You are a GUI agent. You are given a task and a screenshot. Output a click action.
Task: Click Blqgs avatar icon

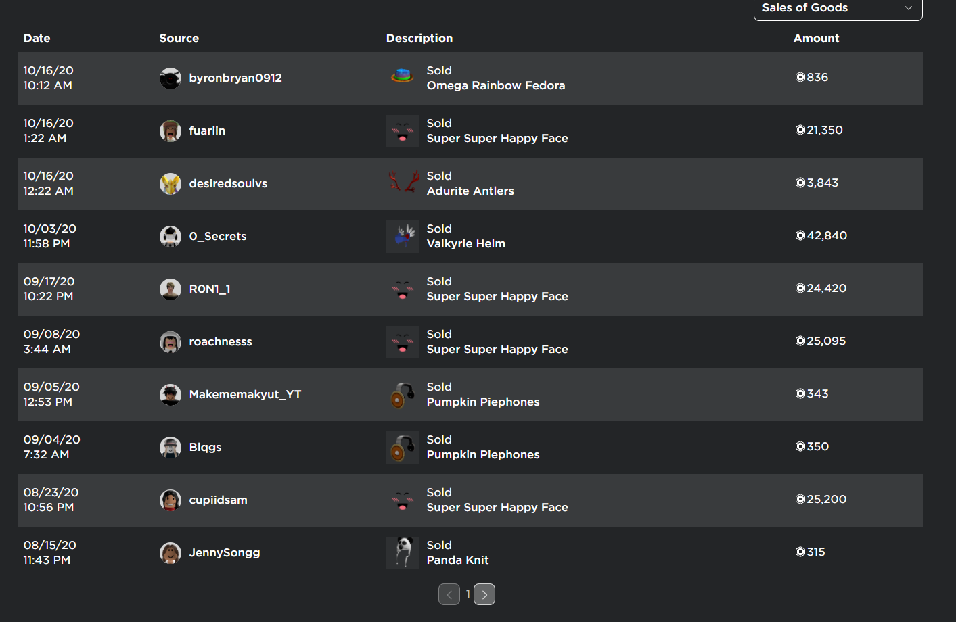click(x=170, y=448)
